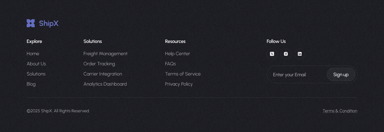Viewport: 384px width, 132px height.
Task: Select Solutions link under Explore
Action: [x=36, y=74]
